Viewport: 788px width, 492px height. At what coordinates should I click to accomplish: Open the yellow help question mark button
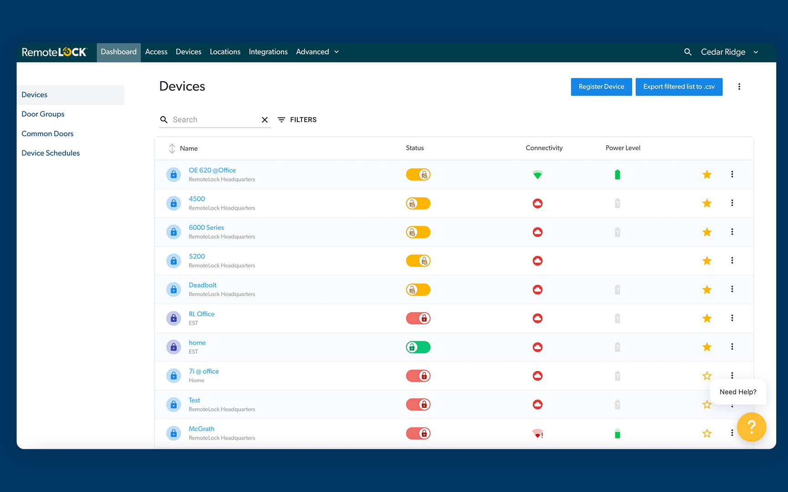click(x=751, y=427)
